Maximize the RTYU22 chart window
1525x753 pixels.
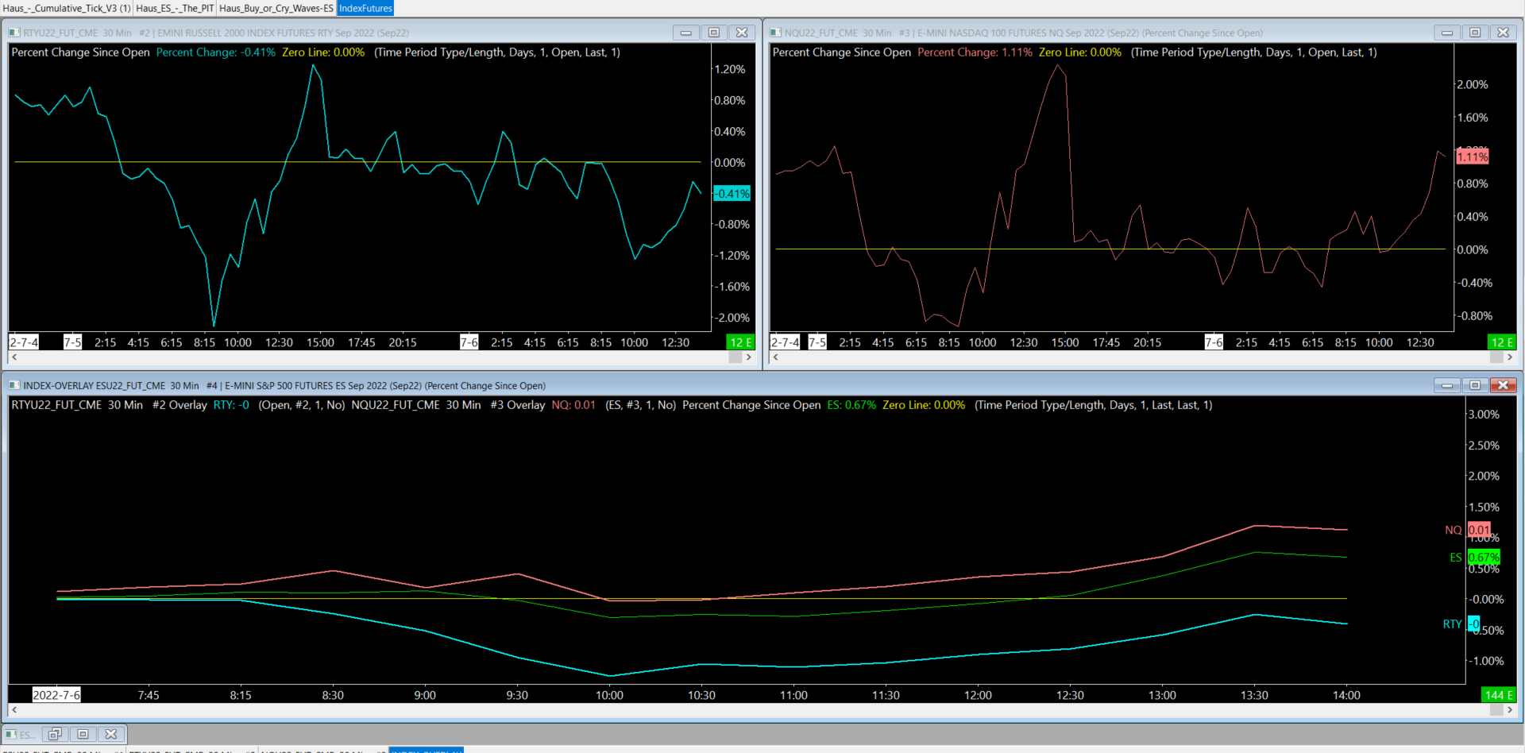pyautogui.click(x=713, y=33)
